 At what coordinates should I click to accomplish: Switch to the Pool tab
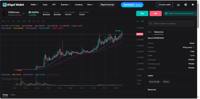coord(149,32)
